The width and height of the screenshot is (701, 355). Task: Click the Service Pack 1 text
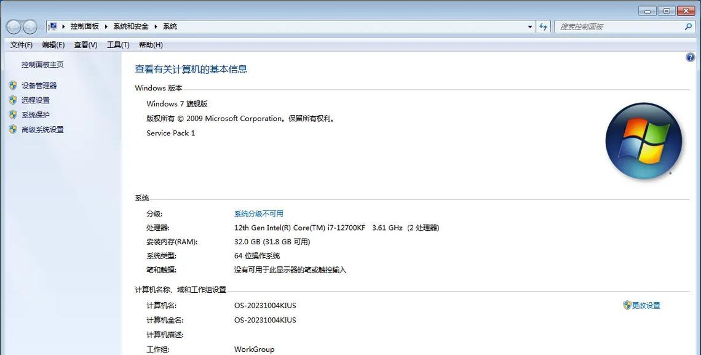[x=171, y=133]
